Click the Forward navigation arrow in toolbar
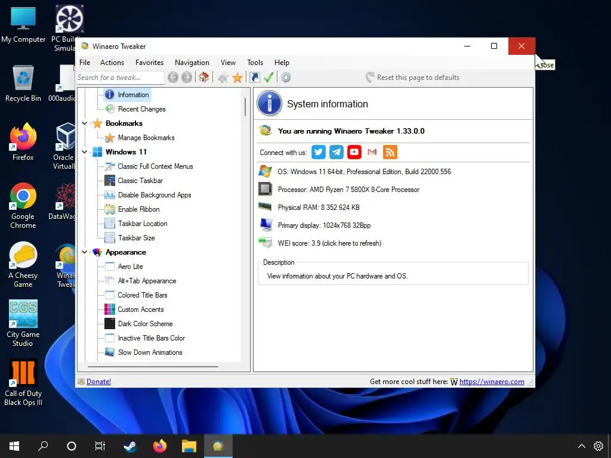This screenshot has height=458, width=611. tap(187, 78)
